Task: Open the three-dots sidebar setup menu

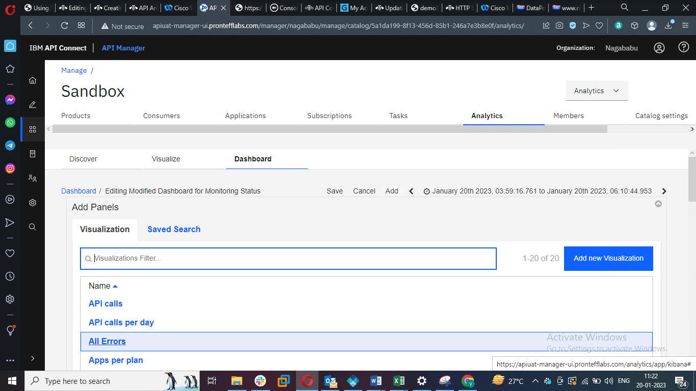Action: tap(10, 360)
